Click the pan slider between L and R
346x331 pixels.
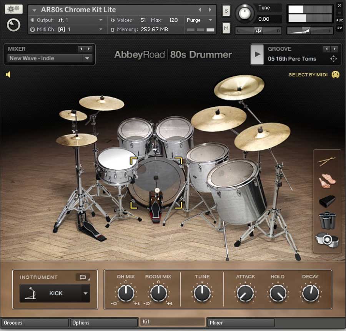click(x=258, y=31)
